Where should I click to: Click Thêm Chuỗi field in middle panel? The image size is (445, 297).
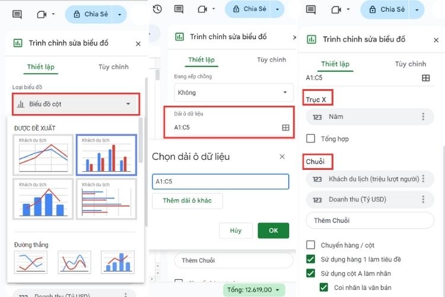pos(234,260)
